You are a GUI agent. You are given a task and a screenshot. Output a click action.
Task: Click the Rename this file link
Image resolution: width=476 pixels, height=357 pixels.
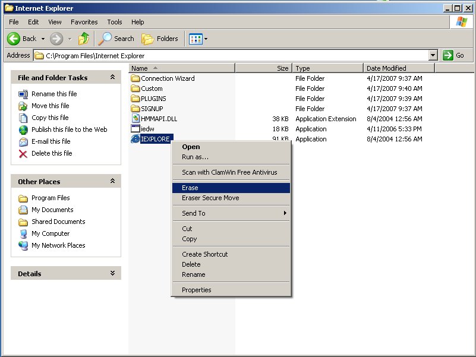click(54, 94)
